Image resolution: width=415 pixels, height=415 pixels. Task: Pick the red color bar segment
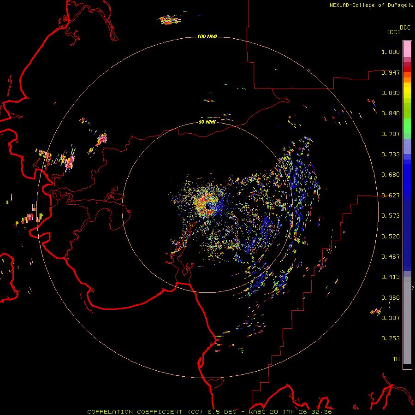click(x=407, y=69)
